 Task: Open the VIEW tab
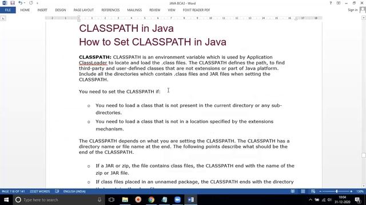point(172,10)
